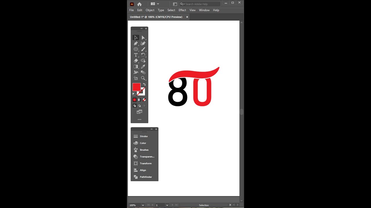Go to the Home screen icon
Image resolution: width=371 pixels, height=208 pixels.
pyautogui.click(x=139, y=4)
